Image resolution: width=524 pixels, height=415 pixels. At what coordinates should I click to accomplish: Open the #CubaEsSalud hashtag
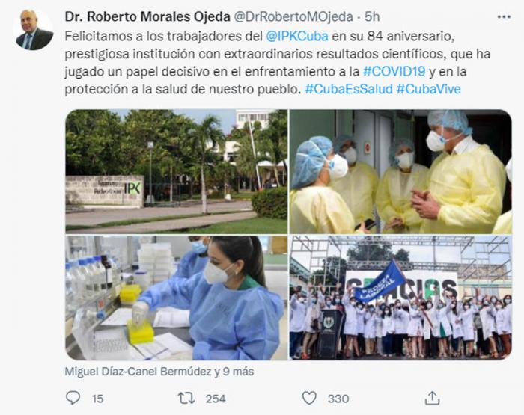[x=349, y=89]
